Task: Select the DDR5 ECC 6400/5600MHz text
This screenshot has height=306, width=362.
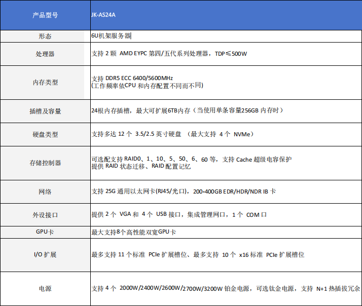Action: pos(132,78)
